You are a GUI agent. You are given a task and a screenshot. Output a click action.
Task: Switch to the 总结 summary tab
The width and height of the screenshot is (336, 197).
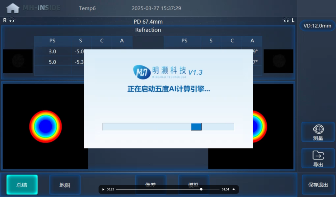point(22,185)
